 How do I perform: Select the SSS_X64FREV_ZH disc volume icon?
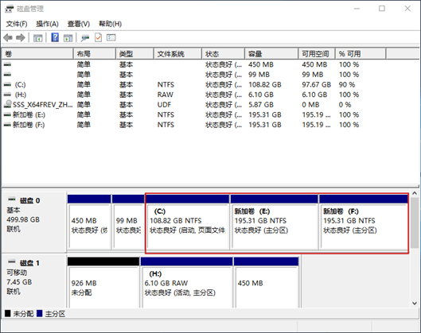(x=8, y=104)
